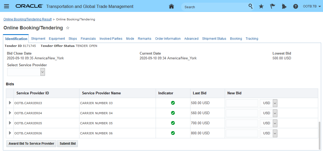Go to the Home icon
This screenshot has height=155, width=323.
171,6
